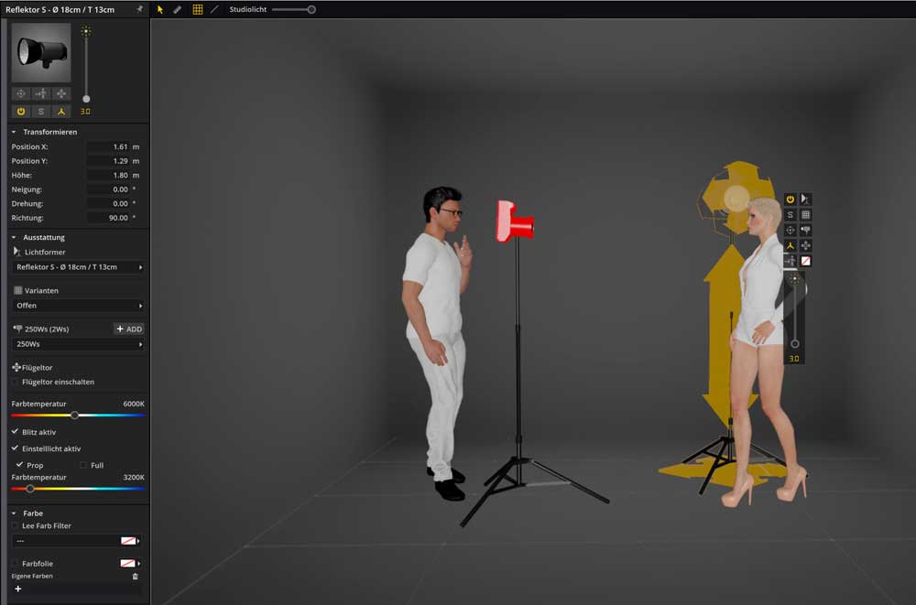
Task: Click the man in the white outfit
Action: pyautogui.click(x=435, y=343)
